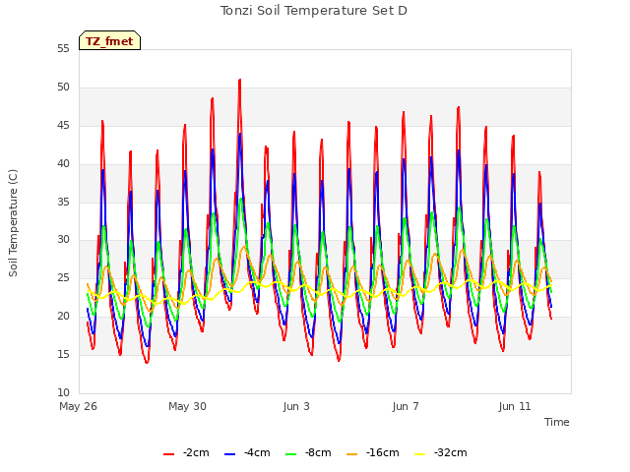The image size is (630, 472).
Task: Click the 40 y-axis tick label
Action: coord(63,164)
